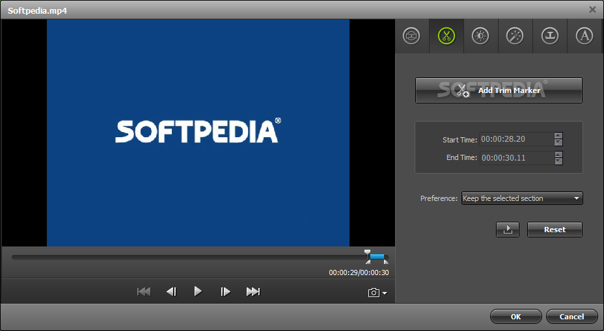Decrease End Time with down arrow

point(558,161)
